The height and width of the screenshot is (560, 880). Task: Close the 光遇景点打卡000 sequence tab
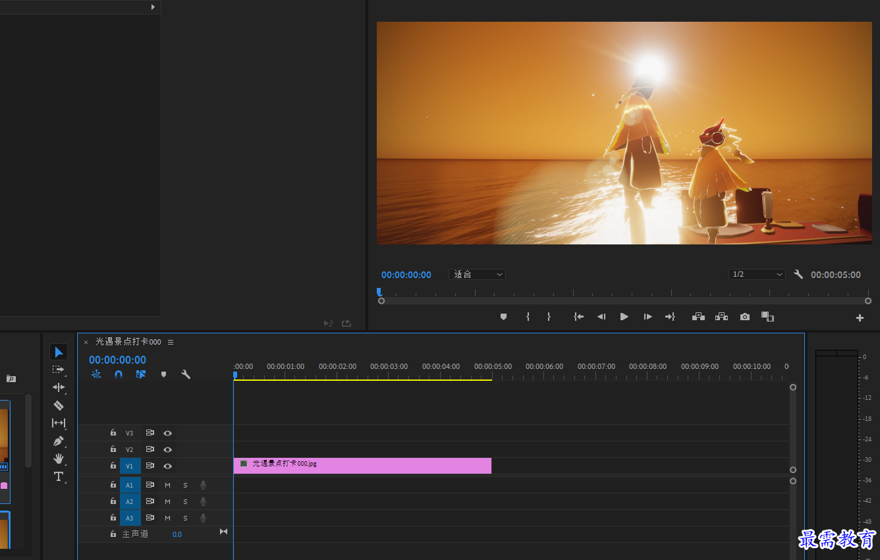pyautogui.click(x=86, y=343)
